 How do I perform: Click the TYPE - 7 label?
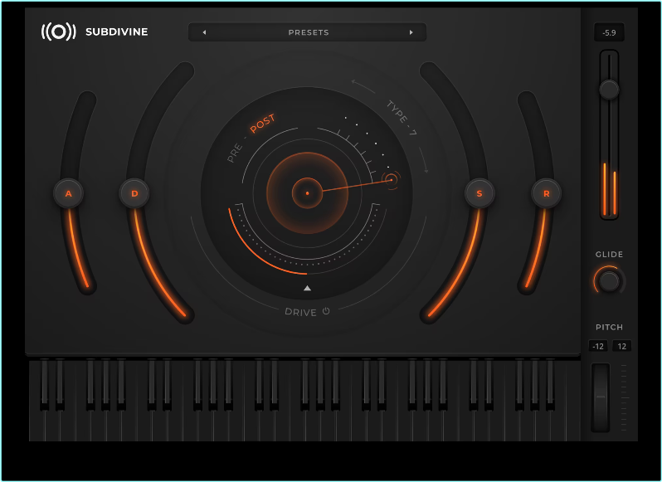402,118
